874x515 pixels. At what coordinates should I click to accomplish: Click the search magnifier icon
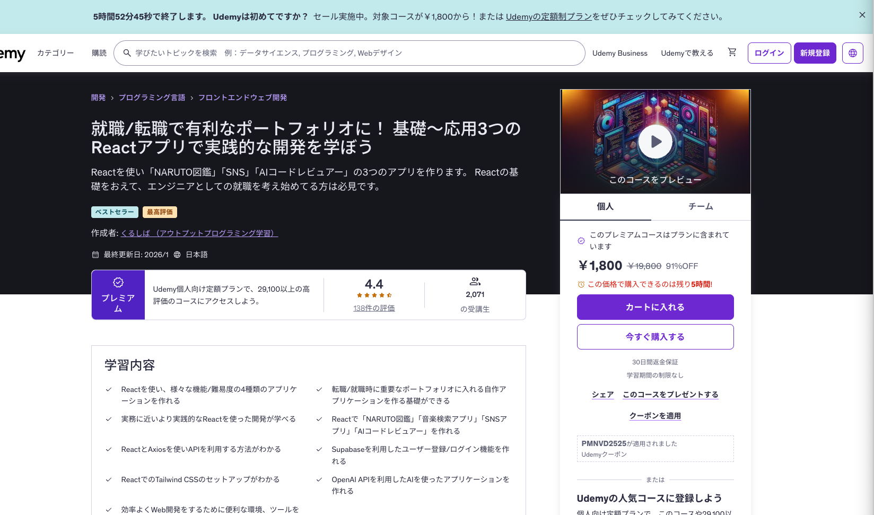(x=127, y=53)
